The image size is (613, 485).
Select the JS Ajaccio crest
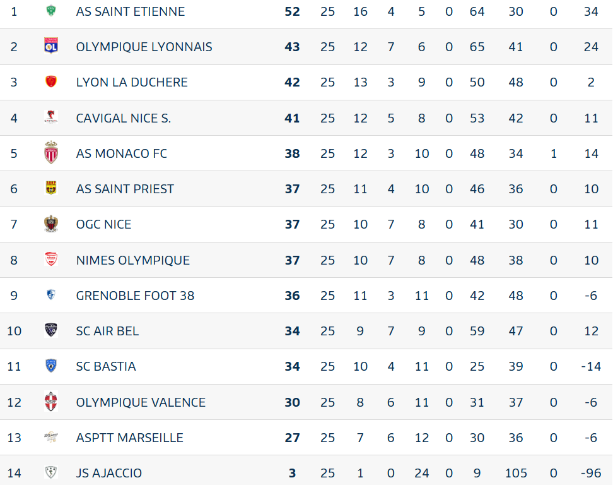51,472
